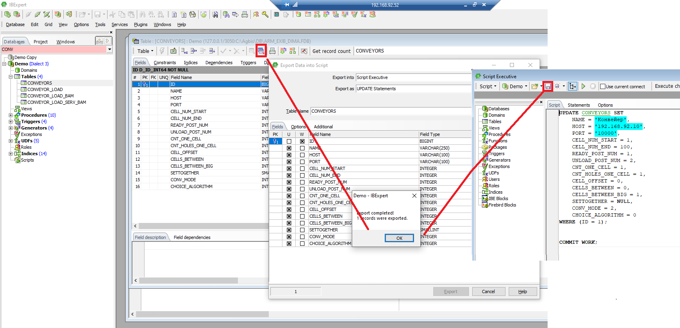680x328 pixels.
Task: Open the CONV filter dropdown arrow
Action: (110, 49)
